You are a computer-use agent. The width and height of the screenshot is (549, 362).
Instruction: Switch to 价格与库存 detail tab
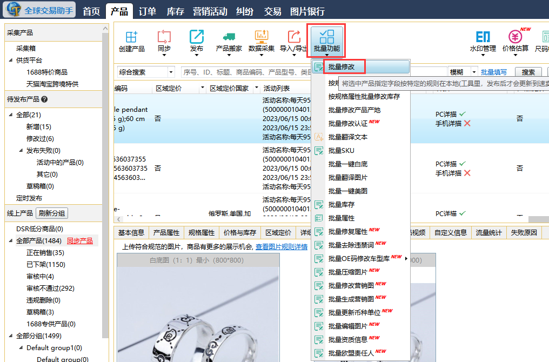(x=240, y=232)
